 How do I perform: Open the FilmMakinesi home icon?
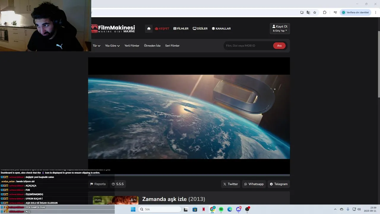point(149,29)
